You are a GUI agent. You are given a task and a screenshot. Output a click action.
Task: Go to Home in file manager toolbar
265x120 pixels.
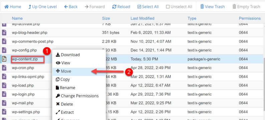point(13,7)
